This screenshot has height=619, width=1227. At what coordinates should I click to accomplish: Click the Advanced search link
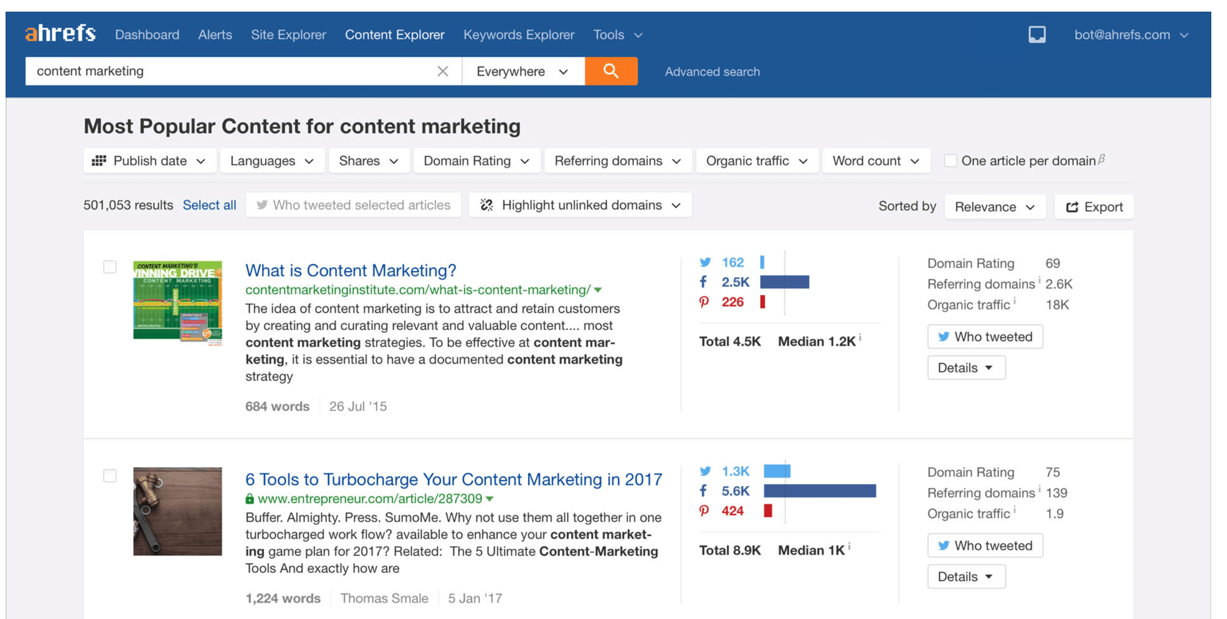(712, 72)
